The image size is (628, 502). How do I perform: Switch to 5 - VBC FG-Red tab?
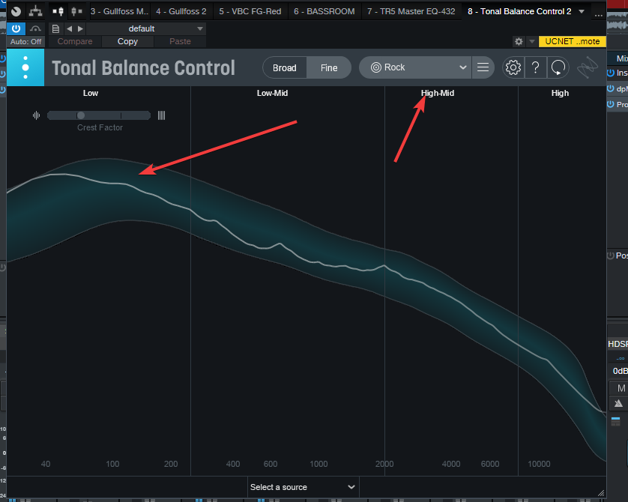pyautogui.click(x=250, y=11)
